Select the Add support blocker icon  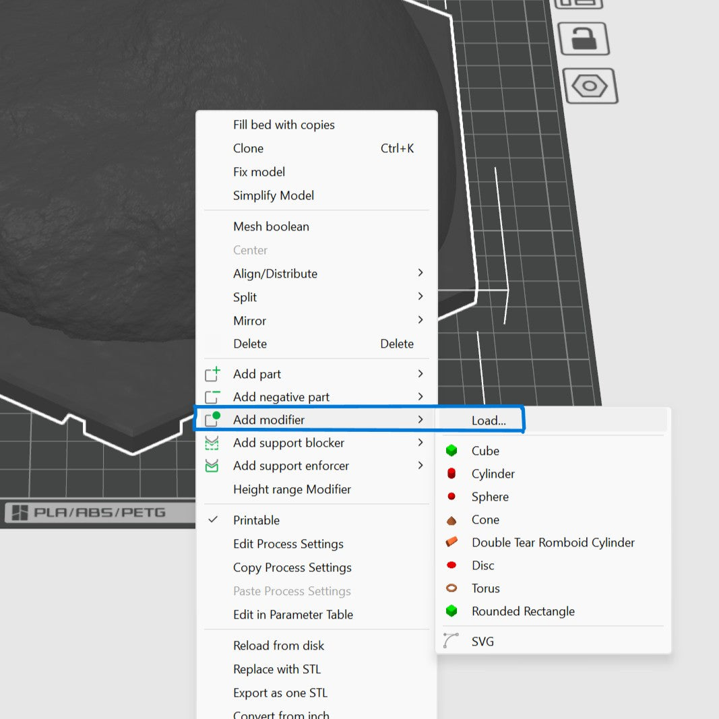click(212, 443)
